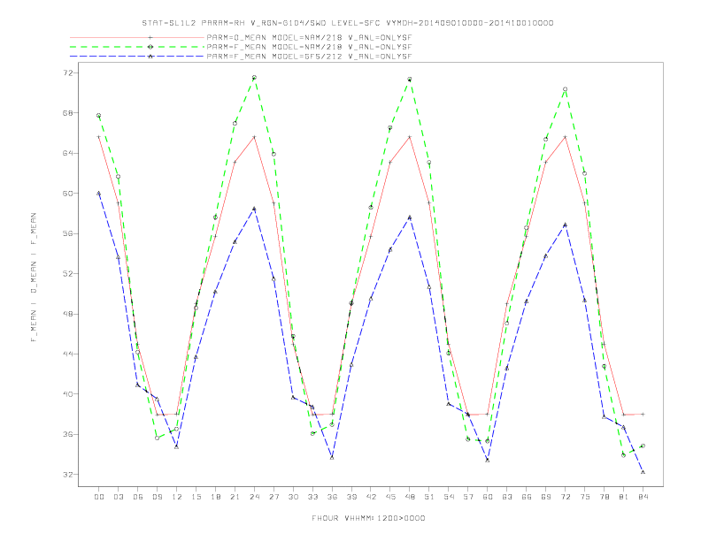Viewport: 701px width, 541px height.
Task: Click green circle data marker at hour 24 peak
Action: coord(254,78)
